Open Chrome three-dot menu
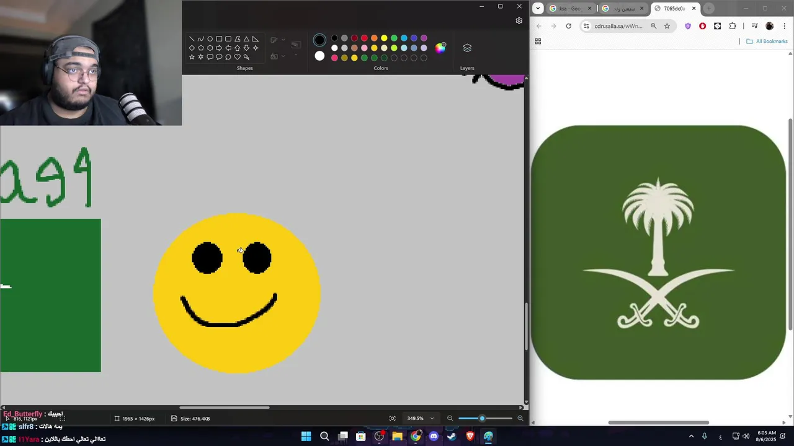The width and height of the screenshot is (794, 446). pyautogui.click(x=784, y=26)
